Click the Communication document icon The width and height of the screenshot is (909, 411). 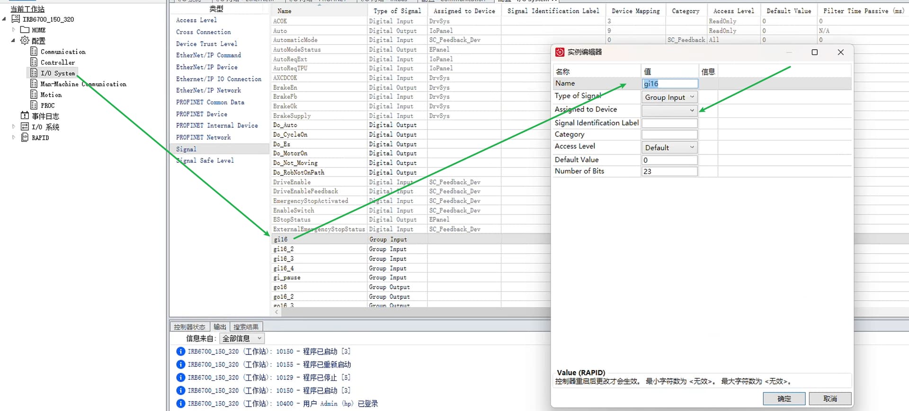coord(34,51)
